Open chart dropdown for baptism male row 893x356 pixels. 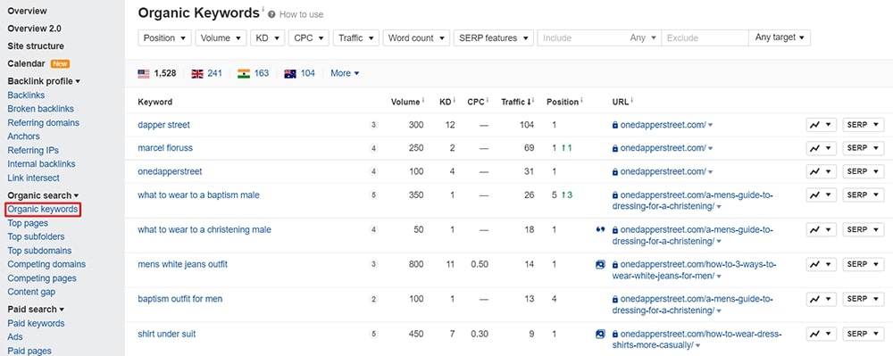822,195
